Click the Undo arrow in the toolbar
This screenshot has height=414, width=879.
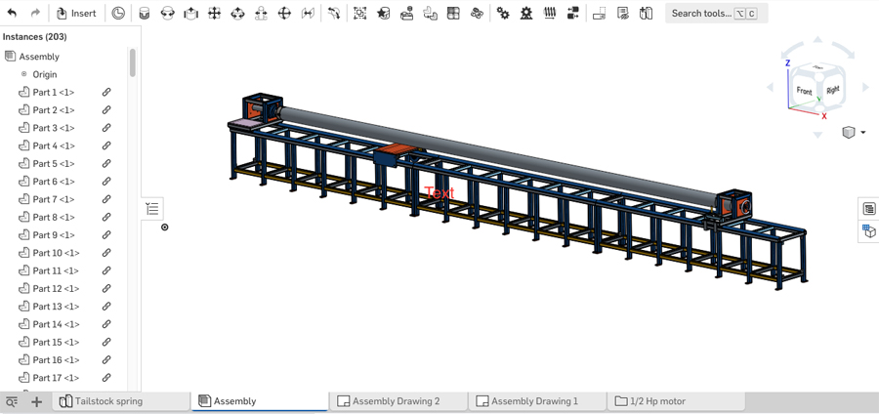(13, 14)
